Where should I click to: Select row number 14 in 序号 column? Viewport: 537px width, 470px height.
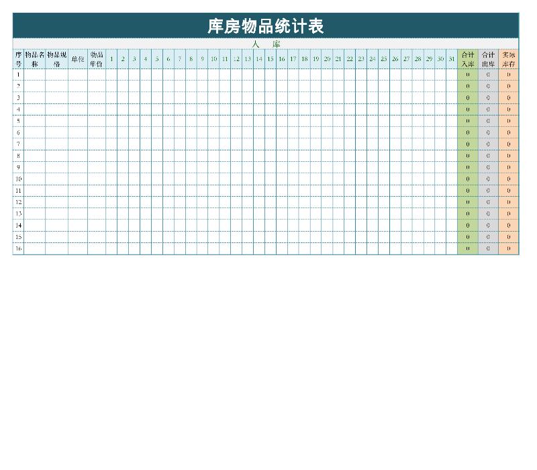point(19,226)
